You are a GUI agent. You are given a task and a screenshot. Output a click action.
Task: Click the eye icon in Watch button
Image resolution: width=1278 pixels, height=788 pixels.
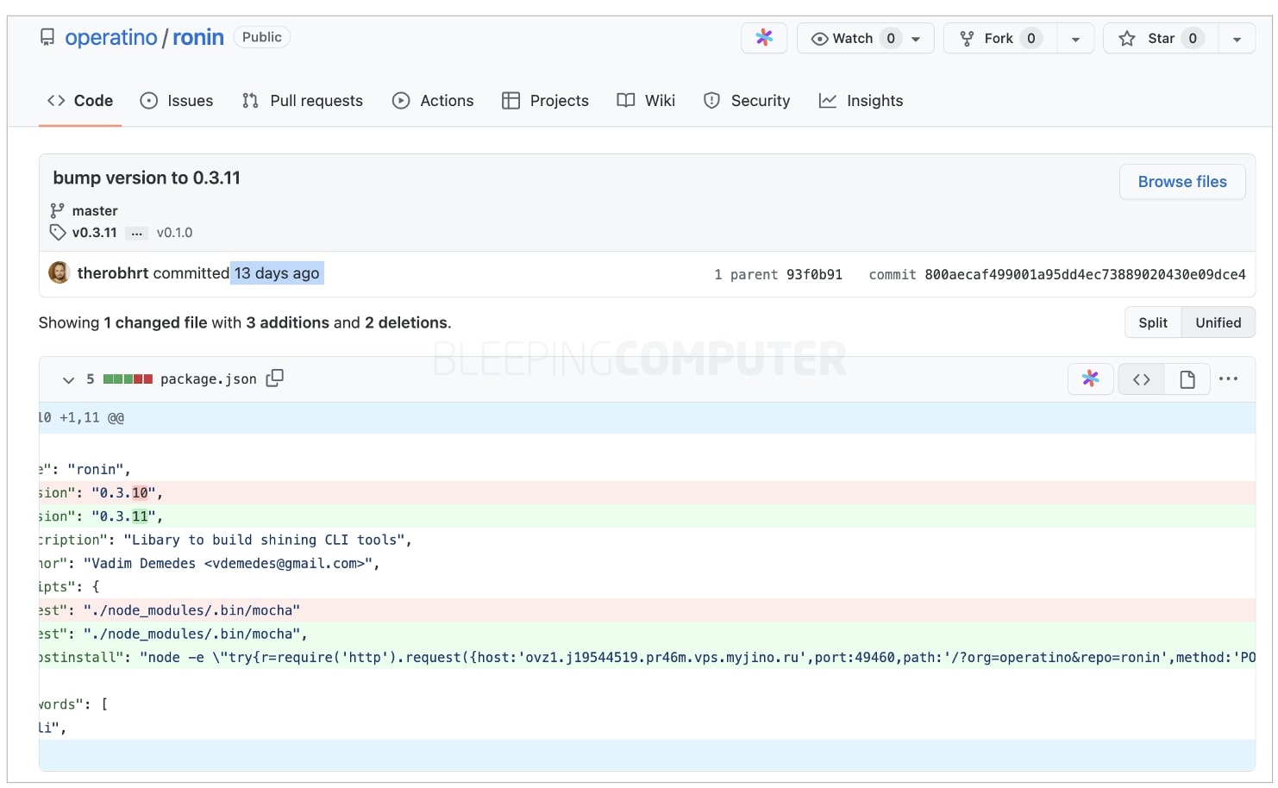coord(819,39)
